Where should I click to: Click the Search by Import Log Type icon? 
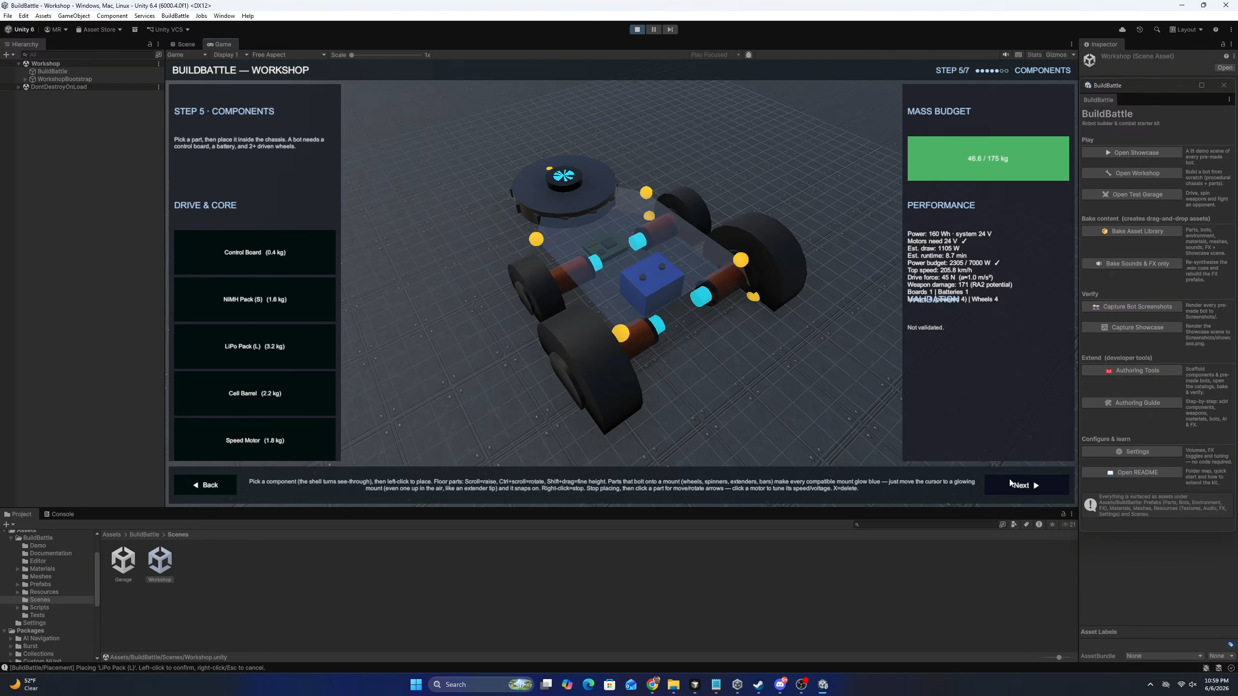point(1039,524)
